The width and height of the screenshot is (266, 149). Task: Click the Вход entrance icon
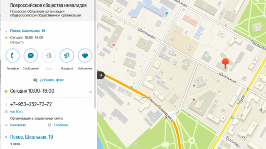49,55
